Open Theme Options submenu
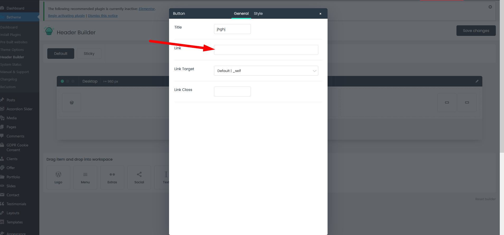This screenshot has height=235, width=504. [12, 50]
